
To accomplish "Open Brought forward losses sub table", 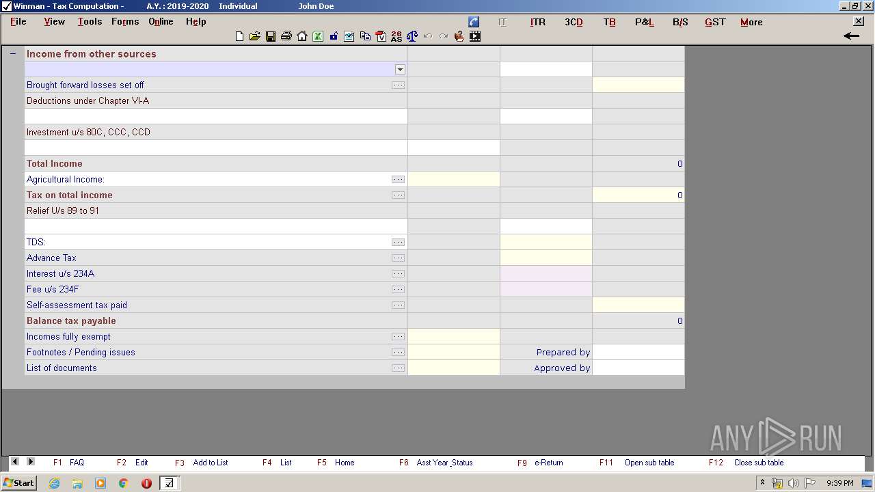I will [x=398, y=85].
